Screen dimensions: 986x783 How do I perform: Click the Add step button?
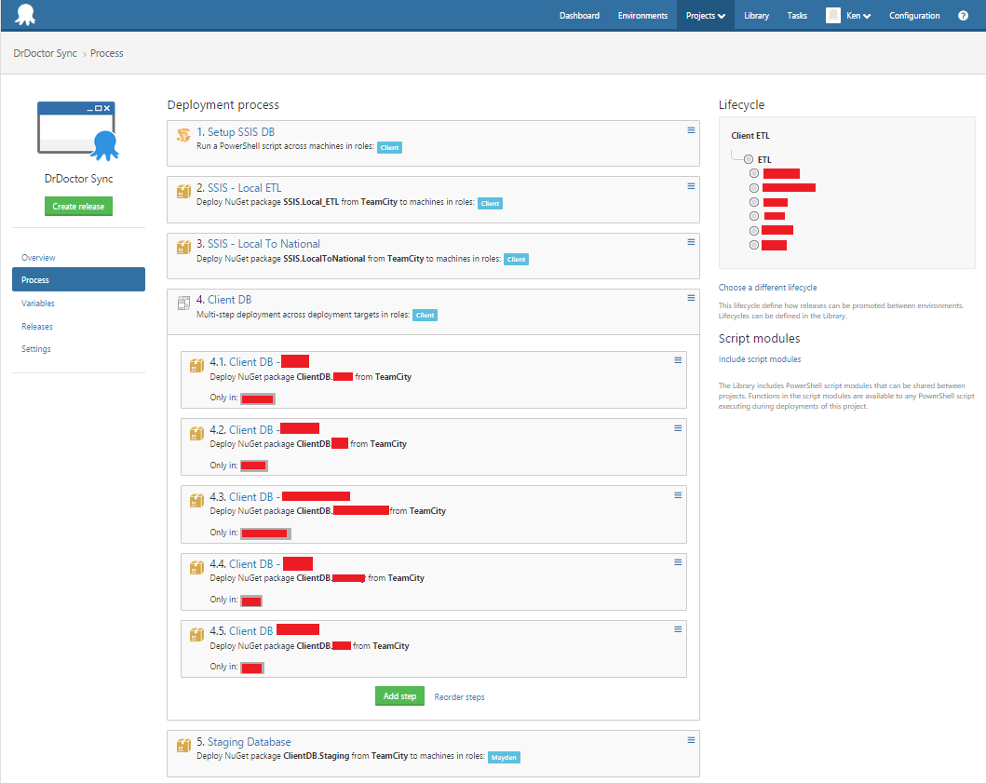(399, 696)
